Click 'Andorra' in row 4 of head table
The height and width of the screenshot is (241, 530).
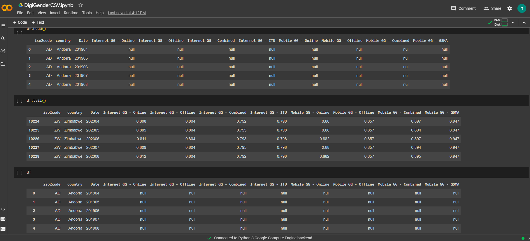click(x=64, y=84)
